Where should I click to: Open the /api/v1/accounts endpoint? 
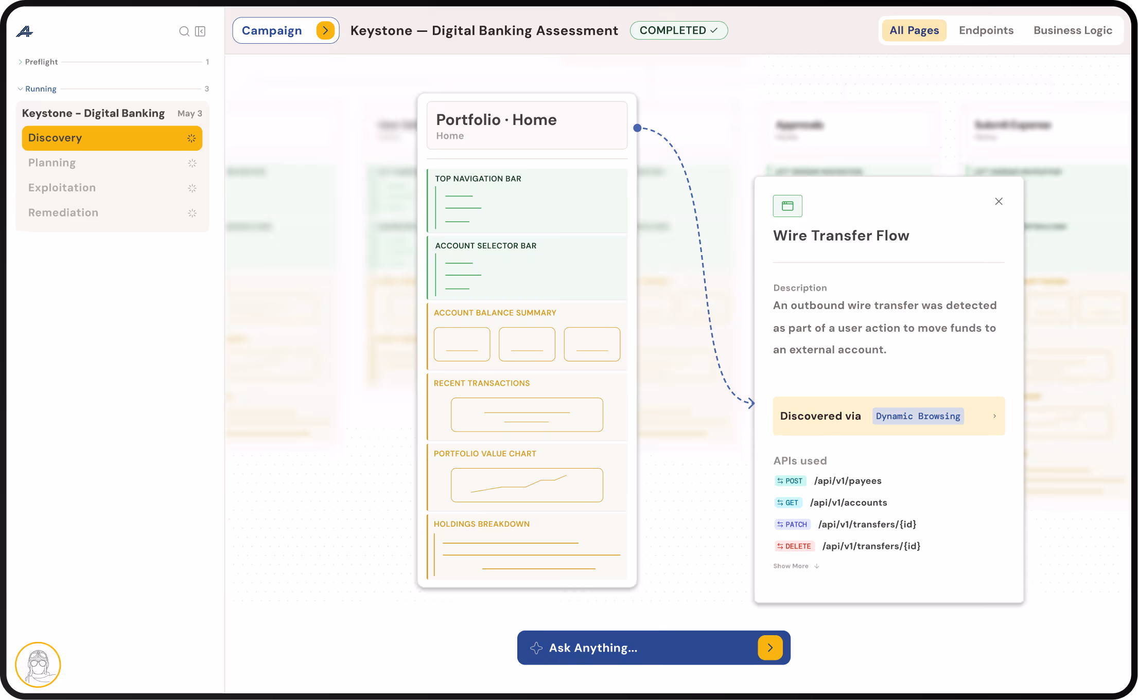coord(848,502)
